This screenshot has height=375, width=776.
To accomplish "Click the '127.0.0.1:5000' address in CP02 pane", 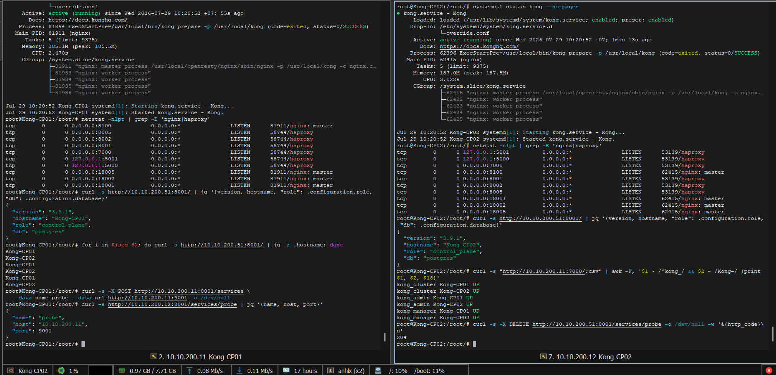I will [x=486, y=159].
